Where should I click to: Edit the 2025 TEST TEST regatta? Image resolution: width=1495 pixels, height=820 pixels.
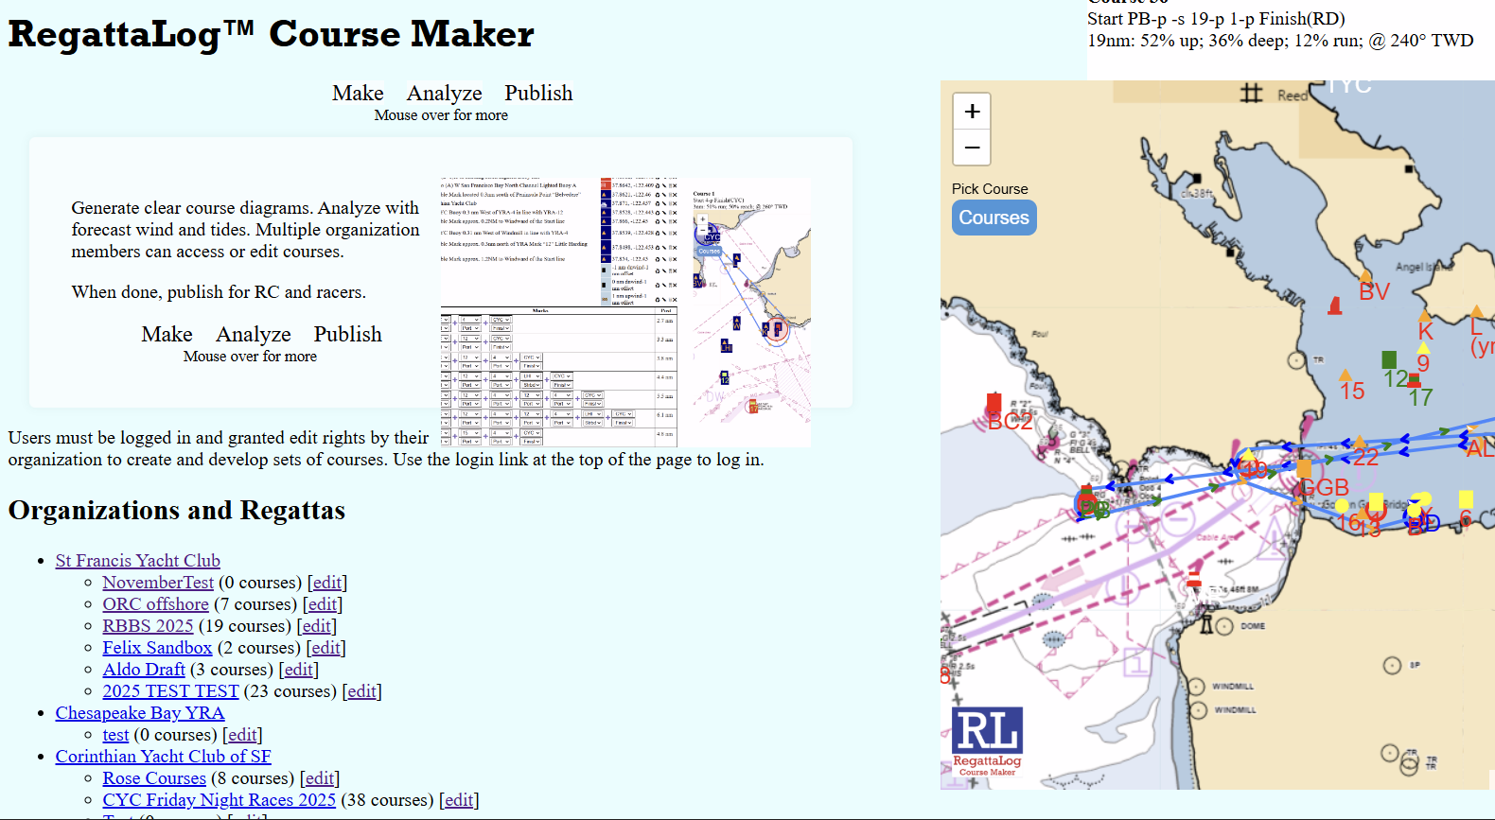(x=362, y=691)
